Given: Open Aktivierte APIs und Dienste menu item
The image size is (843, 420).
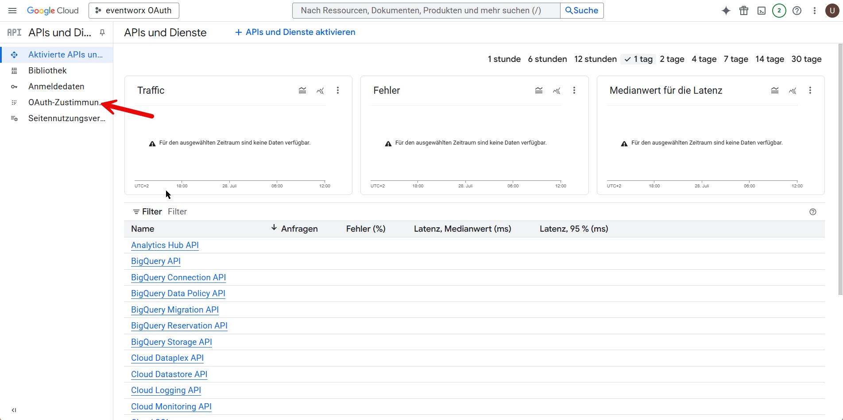Looking at the screenshot, I should [57, 55].
